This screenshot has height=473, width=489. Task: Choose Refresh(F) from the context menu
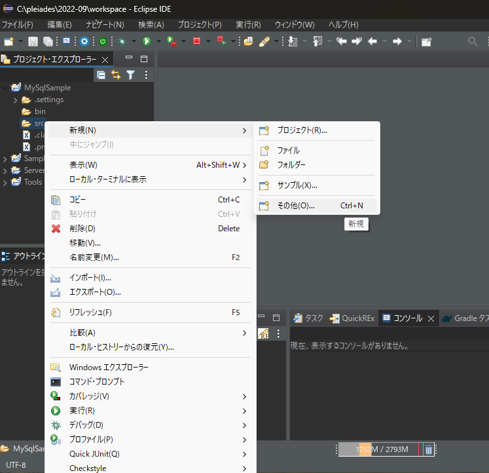click(151, 312)
